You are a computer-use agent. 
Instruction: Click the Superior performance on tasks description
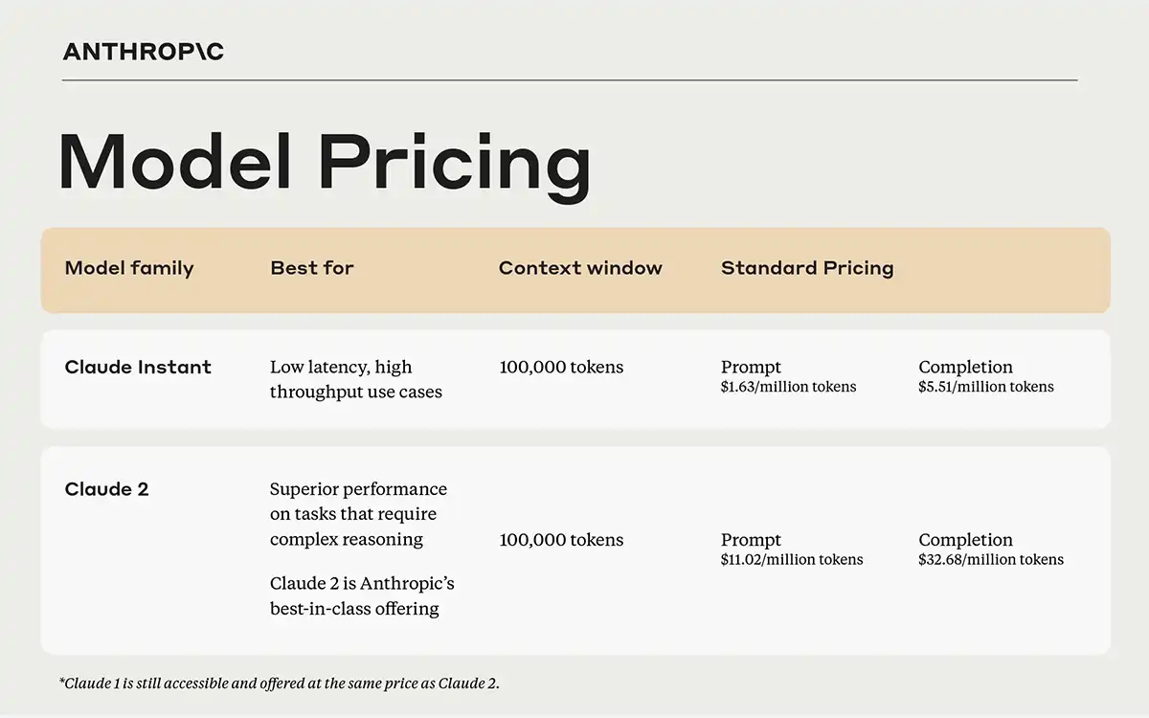coord(358,514)
